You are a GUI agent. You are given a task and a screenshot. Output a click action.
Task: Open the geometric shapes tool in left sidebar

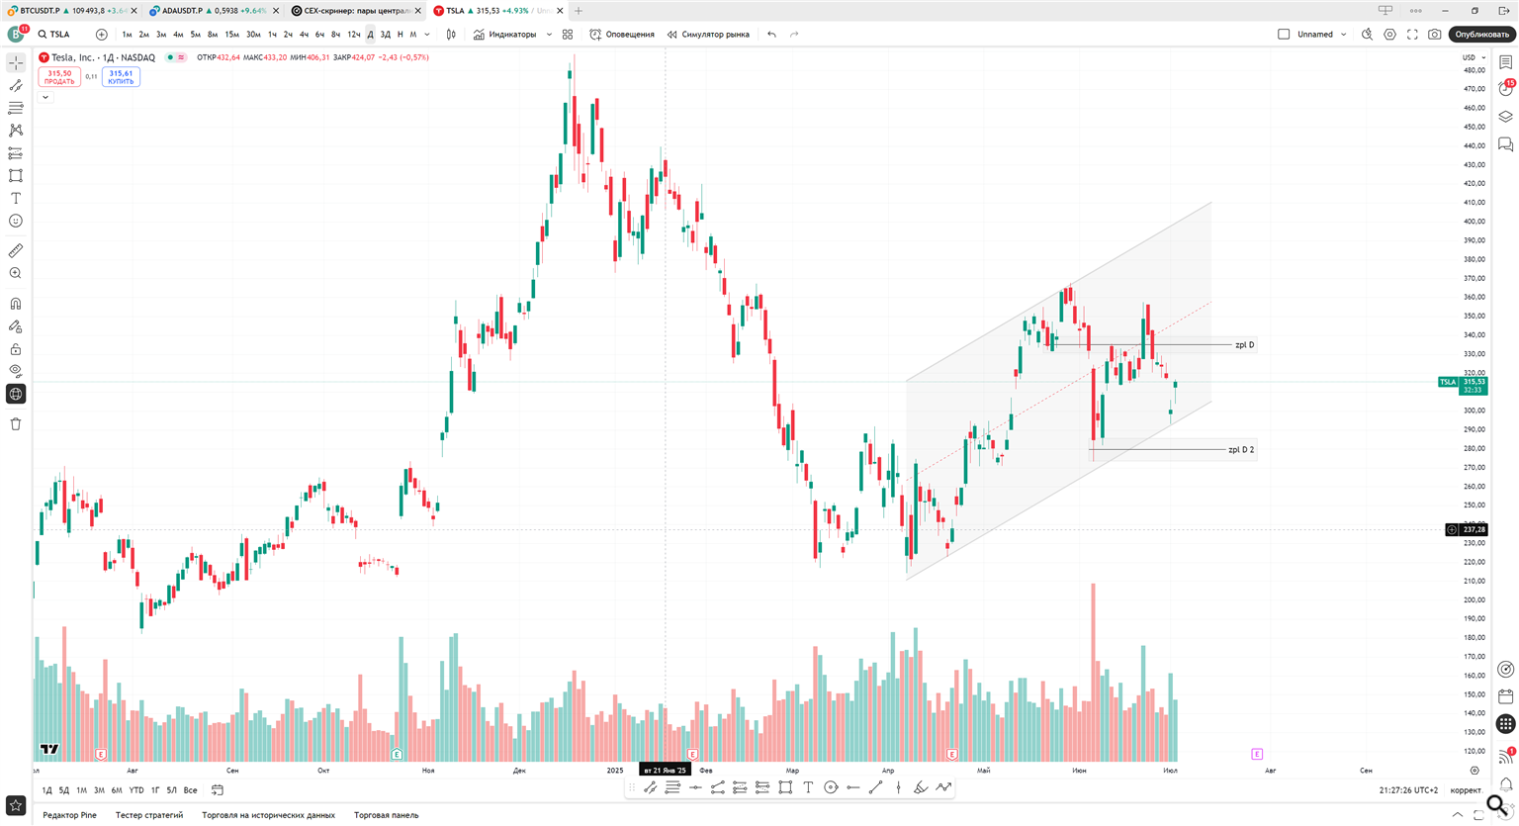click(x=16, y=176)
